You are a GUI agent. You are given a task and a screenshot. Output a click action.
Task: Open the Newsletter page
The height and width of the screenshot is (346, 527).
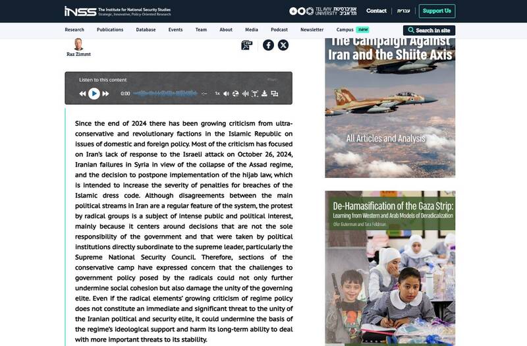[312, 30]
